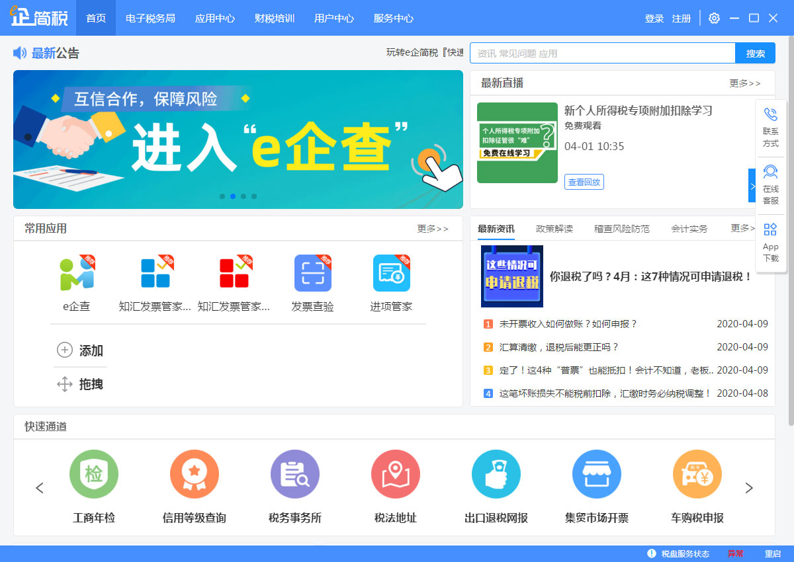The height and width of the screenshot is (562, 794).
Task: View the 政策解读 news tab
Action: pyautogui.click(x=554, y=228)
